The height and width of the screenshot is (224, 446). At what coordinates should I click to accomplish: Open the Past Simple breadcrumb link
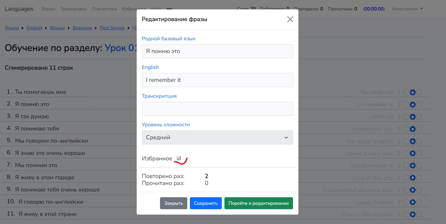(x=112, y=28)
